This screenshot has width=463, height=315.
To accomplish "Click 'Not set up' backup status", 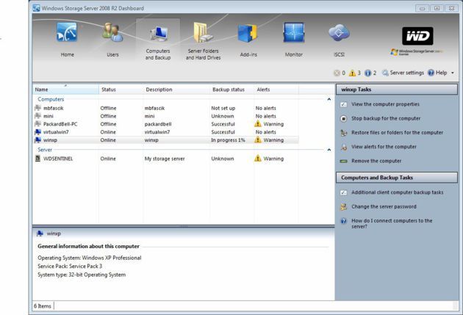I will pos(223,108).
